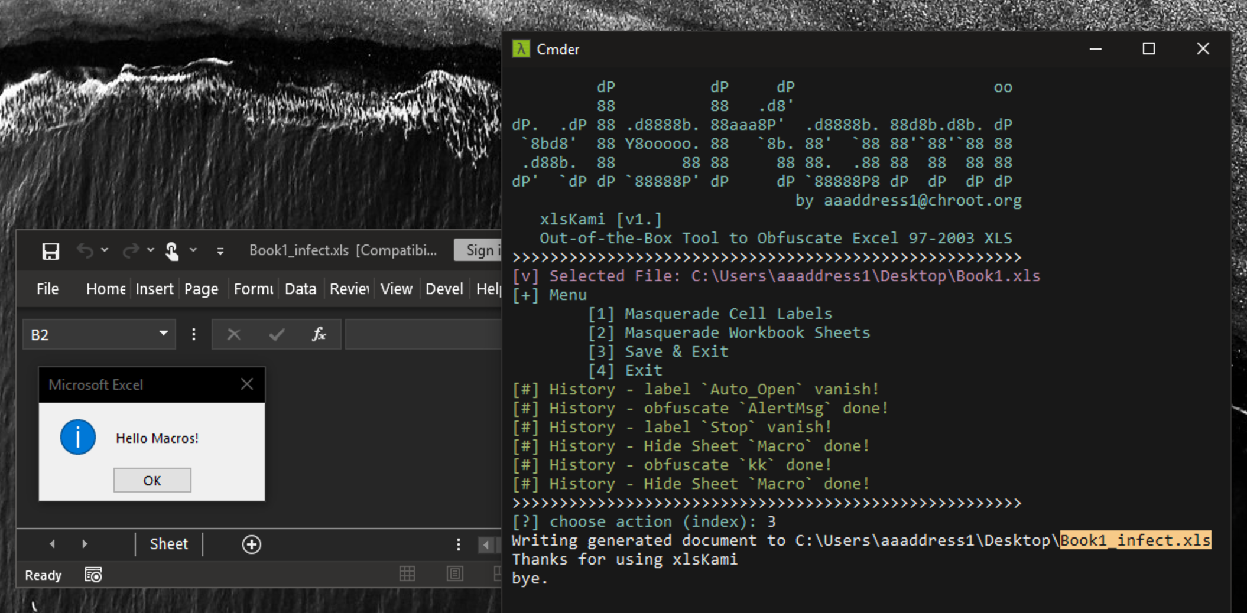Maximize the Cmder window
Viewport: 1247px width, 613px height.
point(1149,49)
